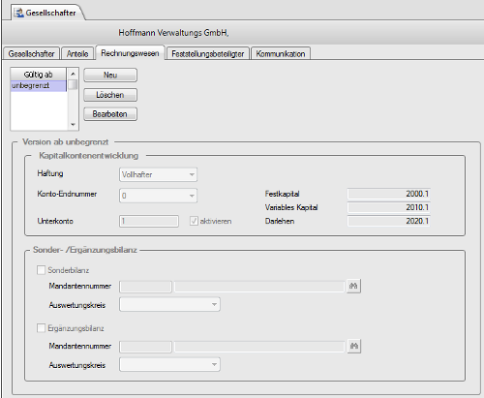Open the Haftung dropdown showing Vollhafter
The width and height of the screenshot is (484, 398).
[158, 174]
